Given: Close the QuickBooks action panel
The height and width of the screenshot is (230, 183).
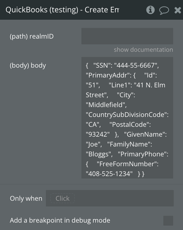Looking at the screenshot, I should click(x=178, y=10).
